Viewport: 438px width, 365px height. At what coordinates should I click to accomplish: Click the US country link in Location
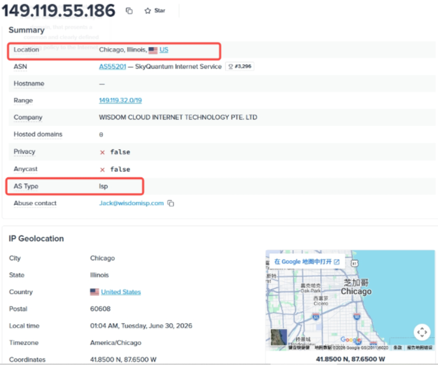click(164, 50)
